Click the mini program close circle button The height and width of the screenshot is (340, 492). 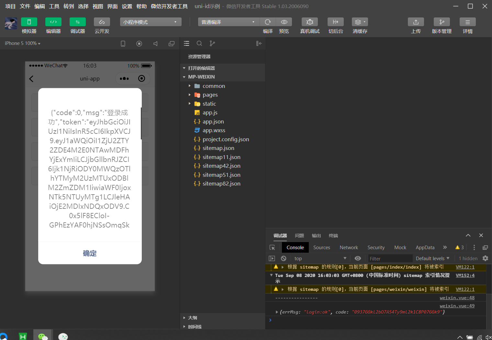(141, 79)
